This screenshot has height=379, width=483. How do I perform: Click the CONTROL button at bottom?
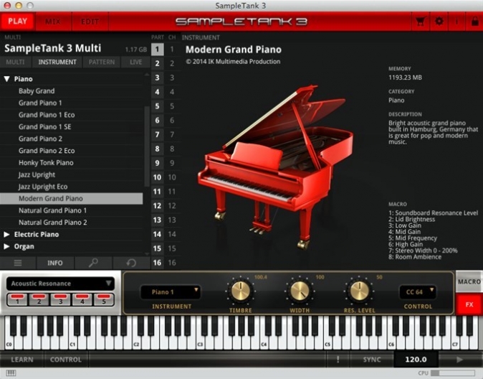tap(66, 360)
